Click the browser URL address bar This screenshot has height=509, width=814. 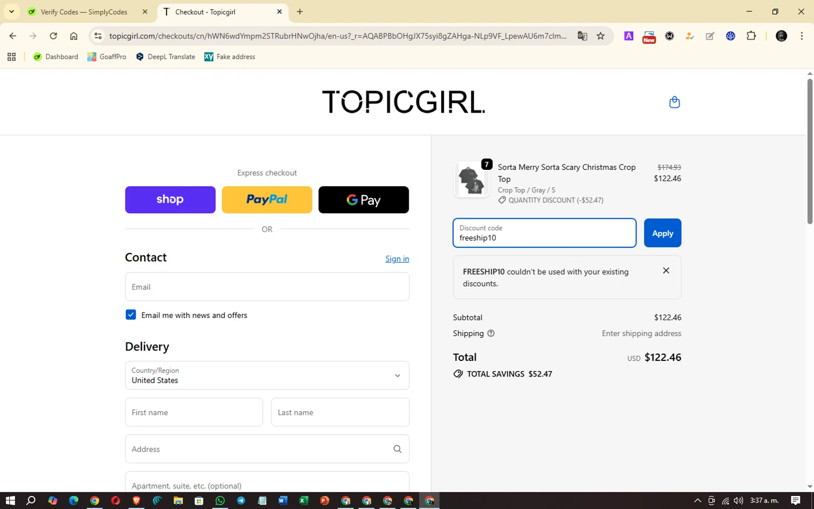(x=338, y=36)
